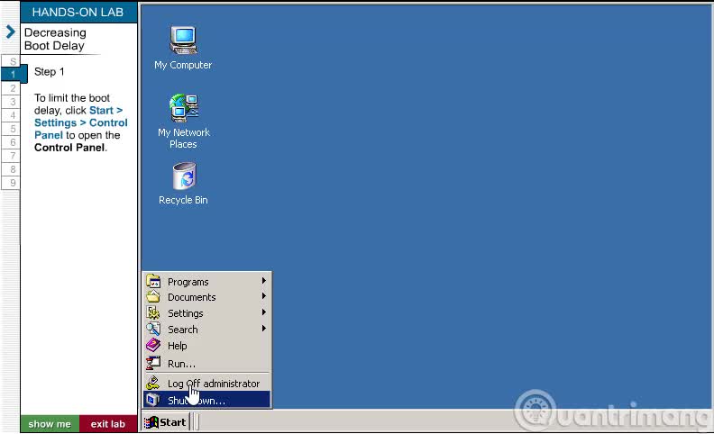The height and width of the screenshot is (434, 714).
Task: Open the Documents menu entry
Action: point(207,297)
